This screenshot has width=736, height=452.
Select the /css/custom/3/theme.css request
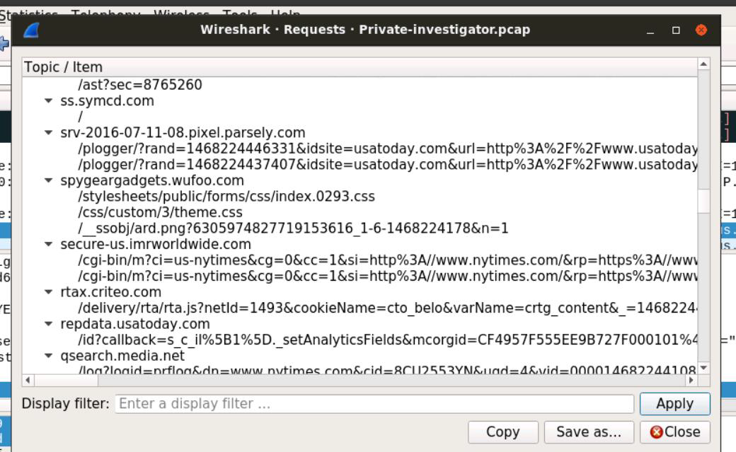click(x=160, y=212)
